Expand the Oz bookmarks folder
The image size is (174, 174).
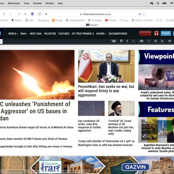pos(159,20)
